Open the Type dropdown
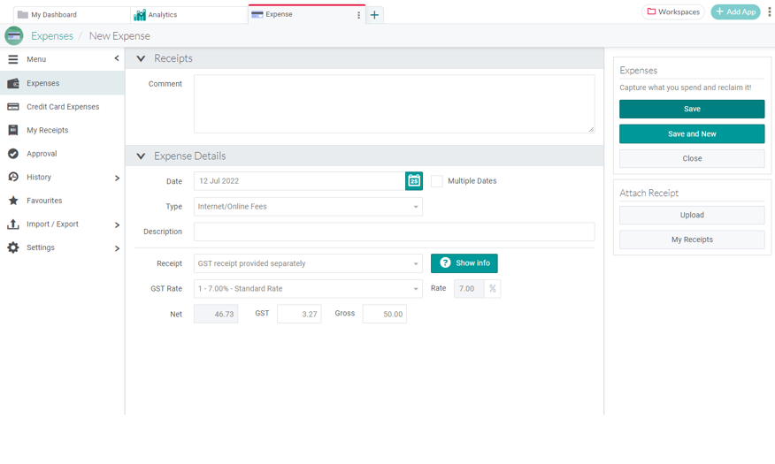Viewport: 775px width, 464px height. point(308,207)
